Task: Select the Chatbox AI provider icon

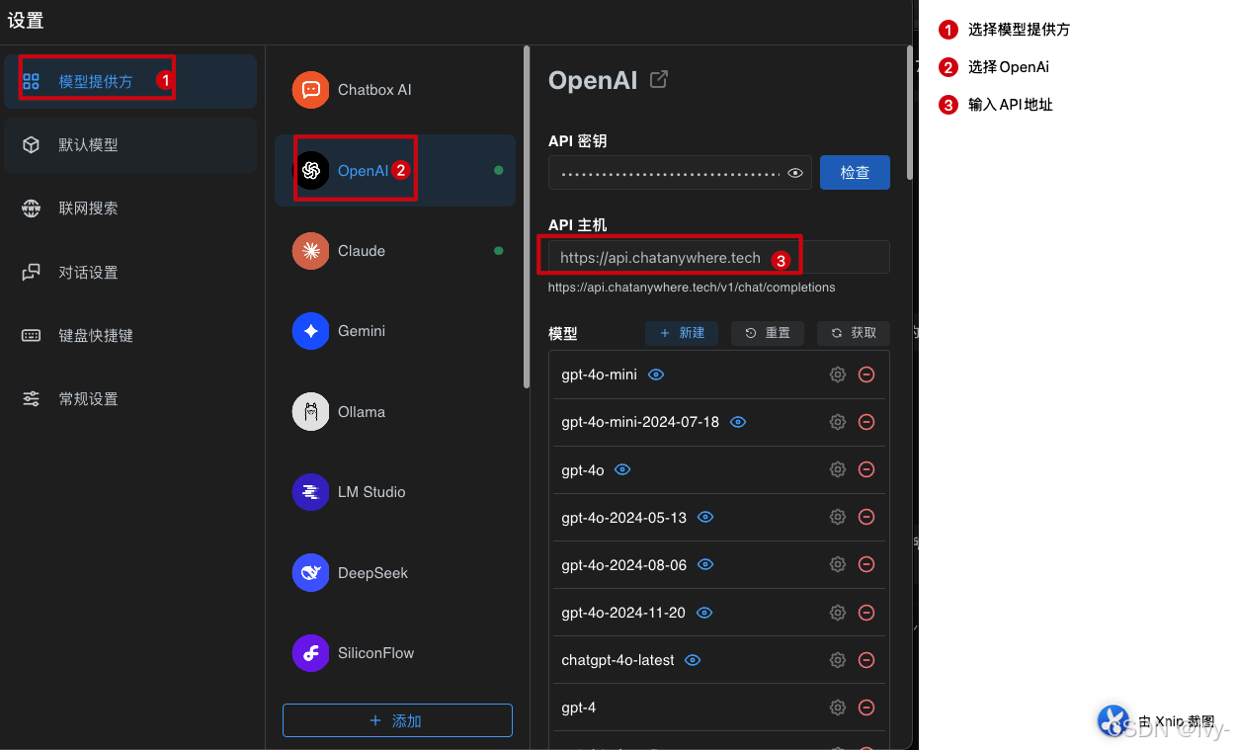Action: tap(310, 90)
